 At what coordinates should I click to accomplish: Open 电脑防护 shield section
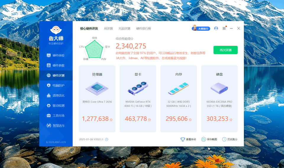tap(56, 85)
